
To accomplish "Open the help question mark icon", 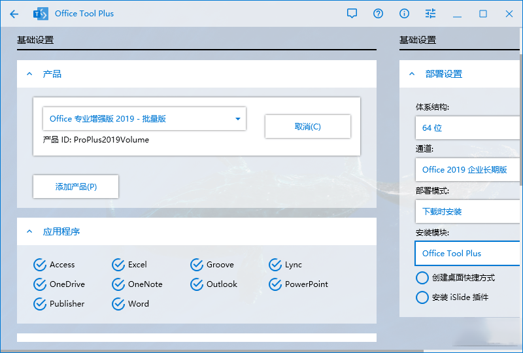I will [378, 14].
